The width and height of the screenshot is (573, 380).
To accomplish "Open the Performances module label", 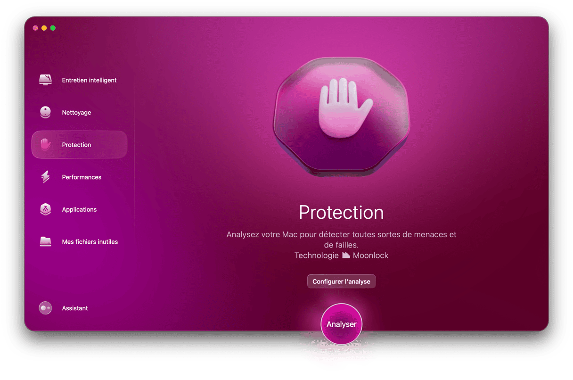I will pyautogui.click(x=82, y=177).
